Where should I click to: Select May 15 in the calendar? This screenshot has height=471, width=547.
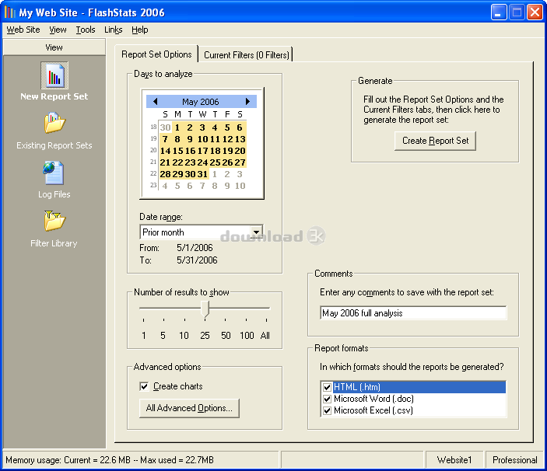(177, 151)
